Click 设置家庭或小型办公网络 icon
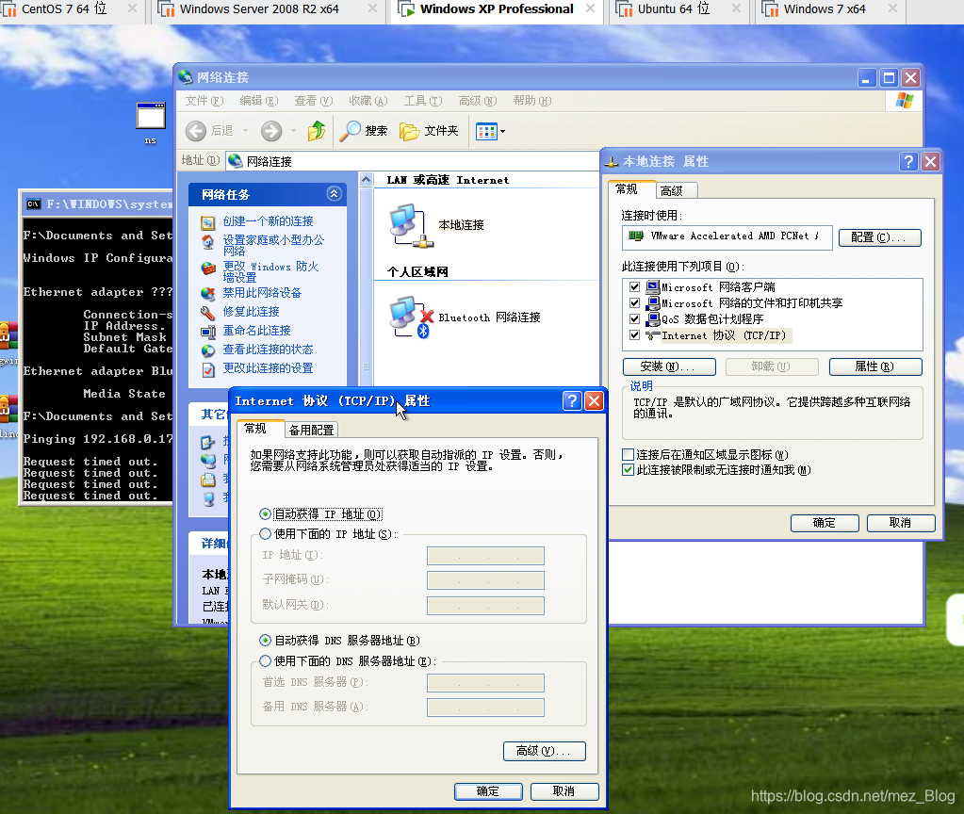This screenshot has width=964, height=814. (x=208, y=241)
